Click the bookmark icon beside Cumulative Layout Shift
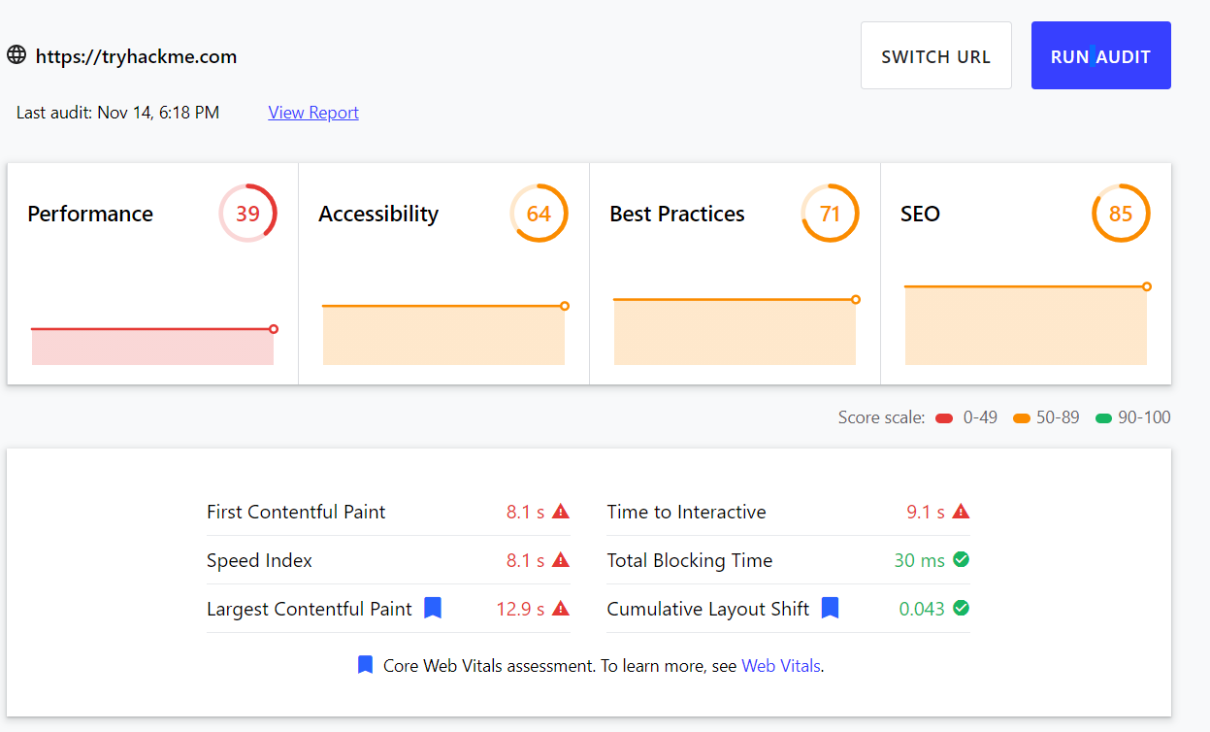 (x=830, y=609)
